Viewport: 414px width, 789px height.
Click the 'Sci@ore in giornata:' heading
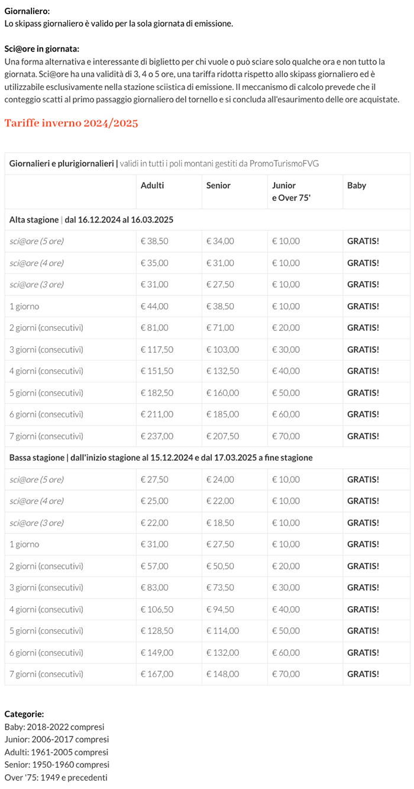click(x=42, y=49)
